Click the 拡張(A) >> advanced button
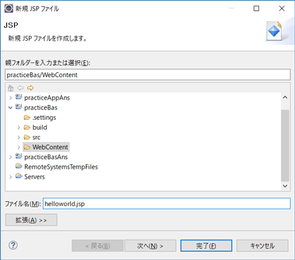Viewport: 295px width, 260px height. tap(31, 220)
